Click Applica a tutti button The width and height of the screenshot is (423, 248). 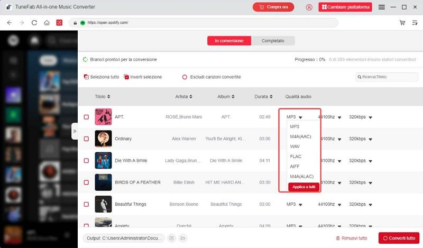(304, 187)
